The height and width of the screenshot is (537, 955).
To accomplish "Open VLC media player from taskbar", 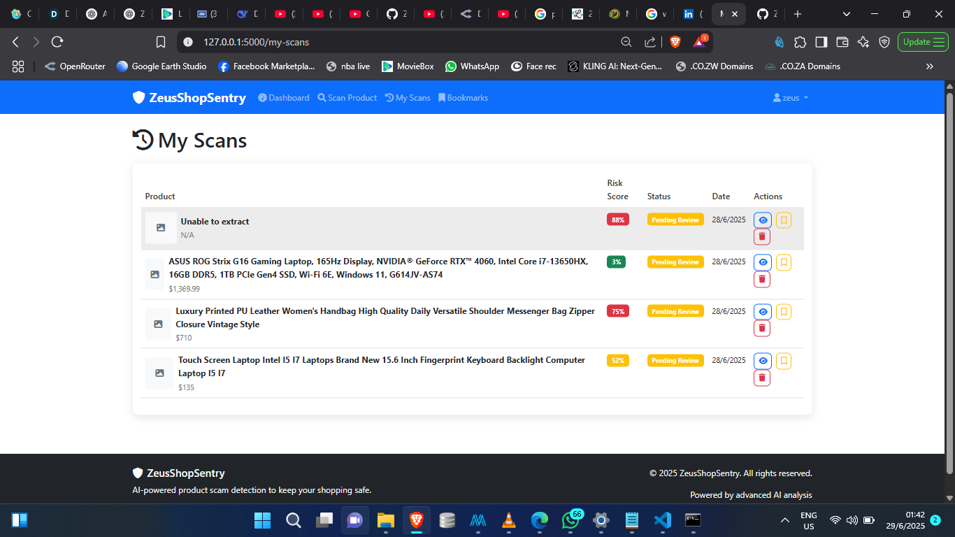I will click(x=509, y=520).
